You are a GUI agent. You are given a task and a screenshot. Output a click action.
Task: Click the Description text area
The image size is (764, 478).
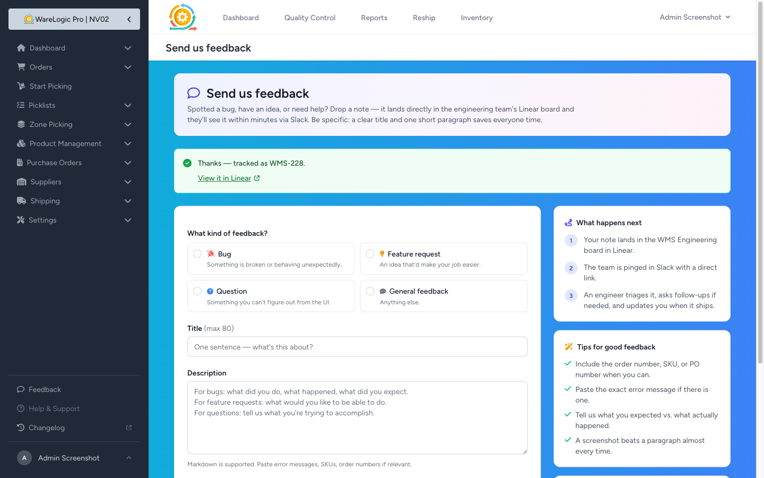(357, 417)
